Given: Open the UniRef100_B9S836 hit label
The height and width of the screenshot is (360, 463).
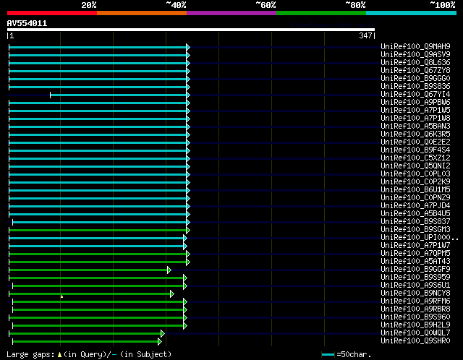Looking at the screenshot, I should [x=415, y=87].
